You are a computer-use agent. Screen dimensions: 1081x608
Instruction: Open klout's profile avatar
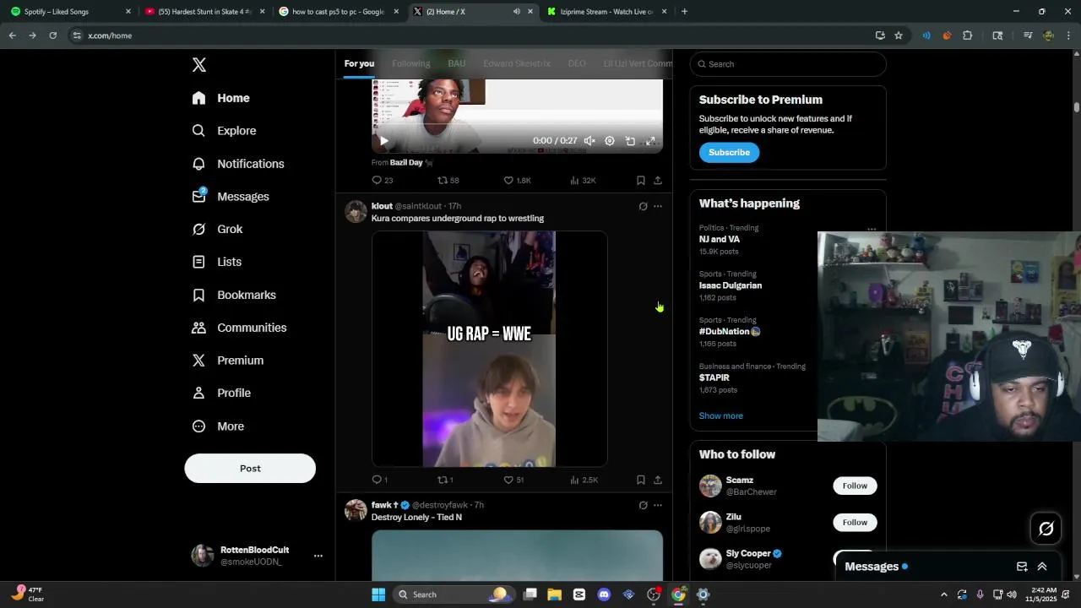point(356,211)
